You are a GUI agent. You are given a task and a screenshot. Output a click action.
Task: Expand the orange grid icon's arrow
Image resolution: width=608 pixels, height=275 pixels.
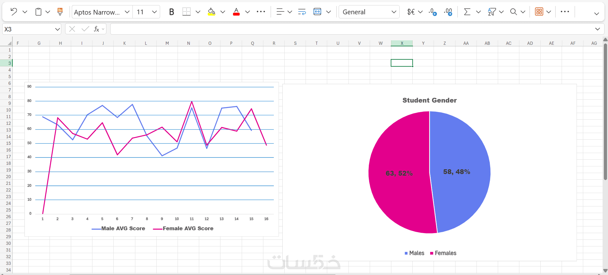coord(549,12)
